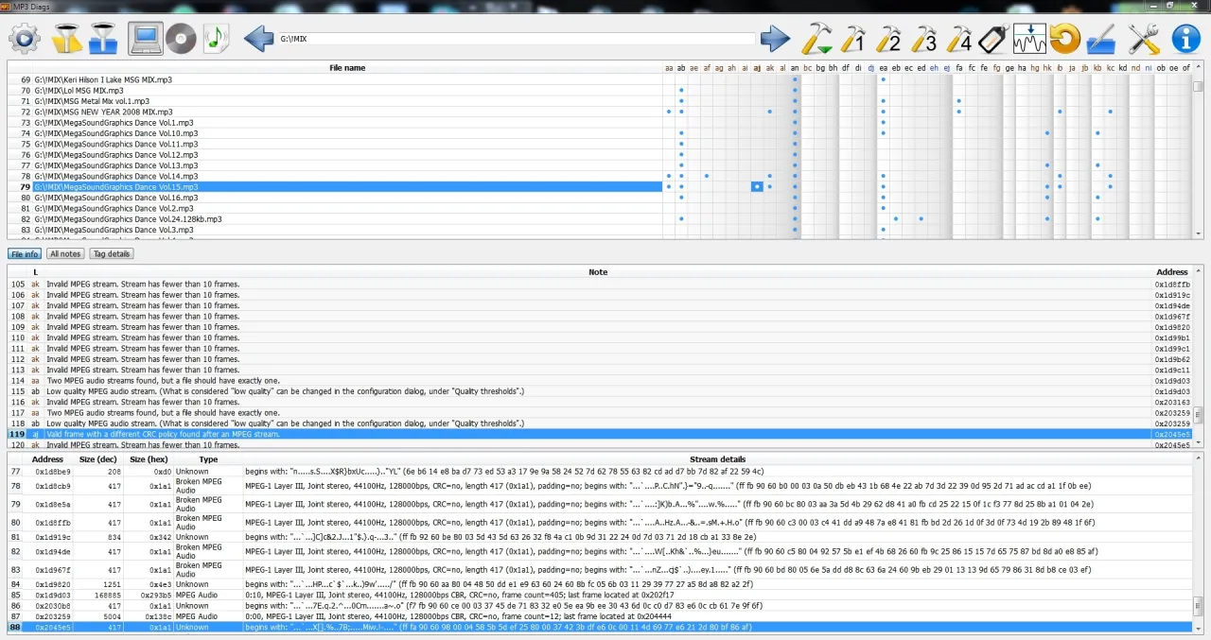Switch to single-song view with the music note icon

pos(217,39)
